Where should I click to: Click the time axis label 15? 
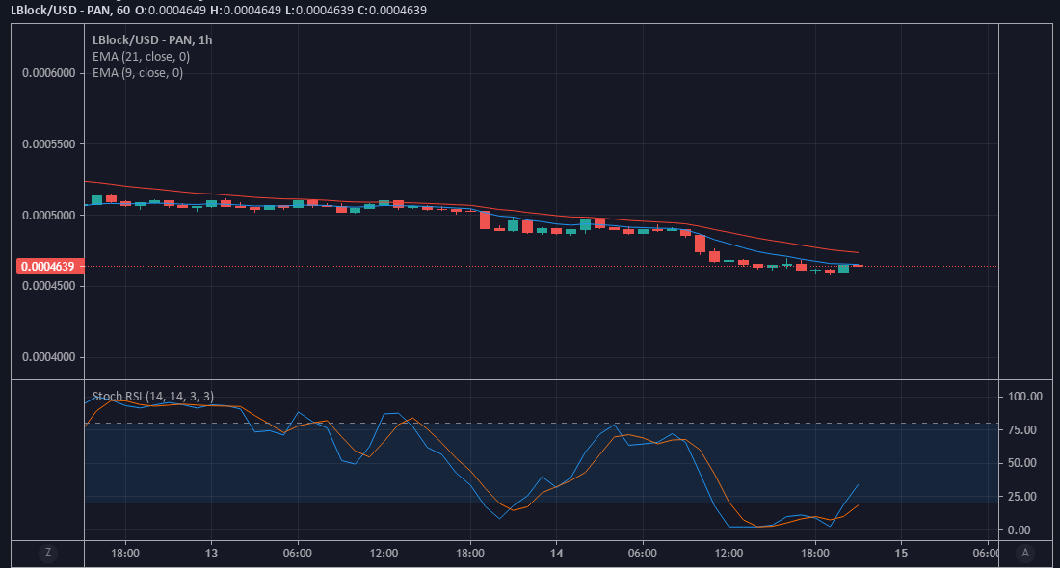[x=901, y=554]
